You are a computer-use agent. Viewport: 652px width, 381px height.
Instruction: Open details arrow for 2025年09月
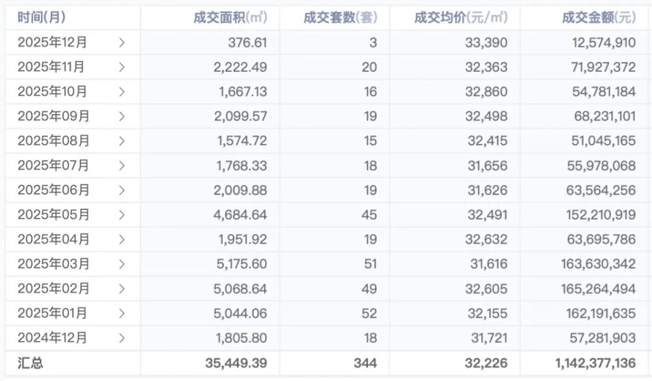[122, 116]
